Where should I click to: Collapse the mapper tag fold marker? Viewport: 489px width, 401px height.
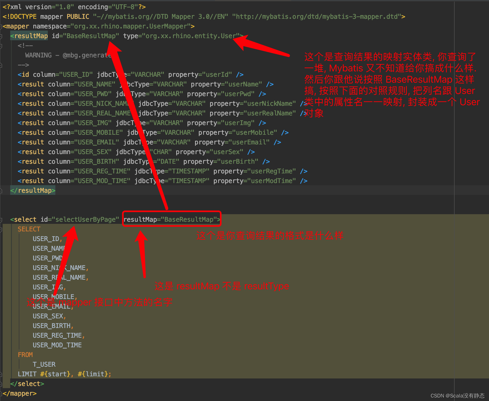tap(1, 27)
